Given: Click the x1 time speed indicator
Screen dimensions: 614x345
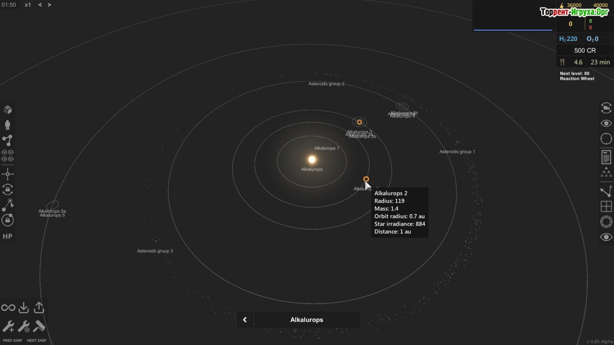Looking at the screenshot, I should coord(28,5).
